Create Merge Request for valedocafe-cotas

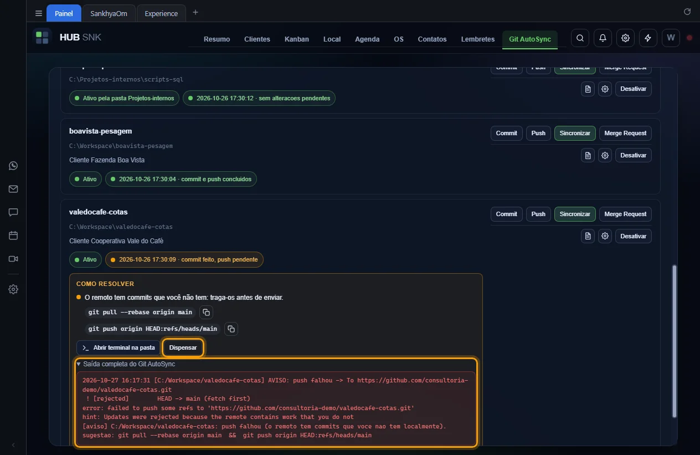coord(625,214)
